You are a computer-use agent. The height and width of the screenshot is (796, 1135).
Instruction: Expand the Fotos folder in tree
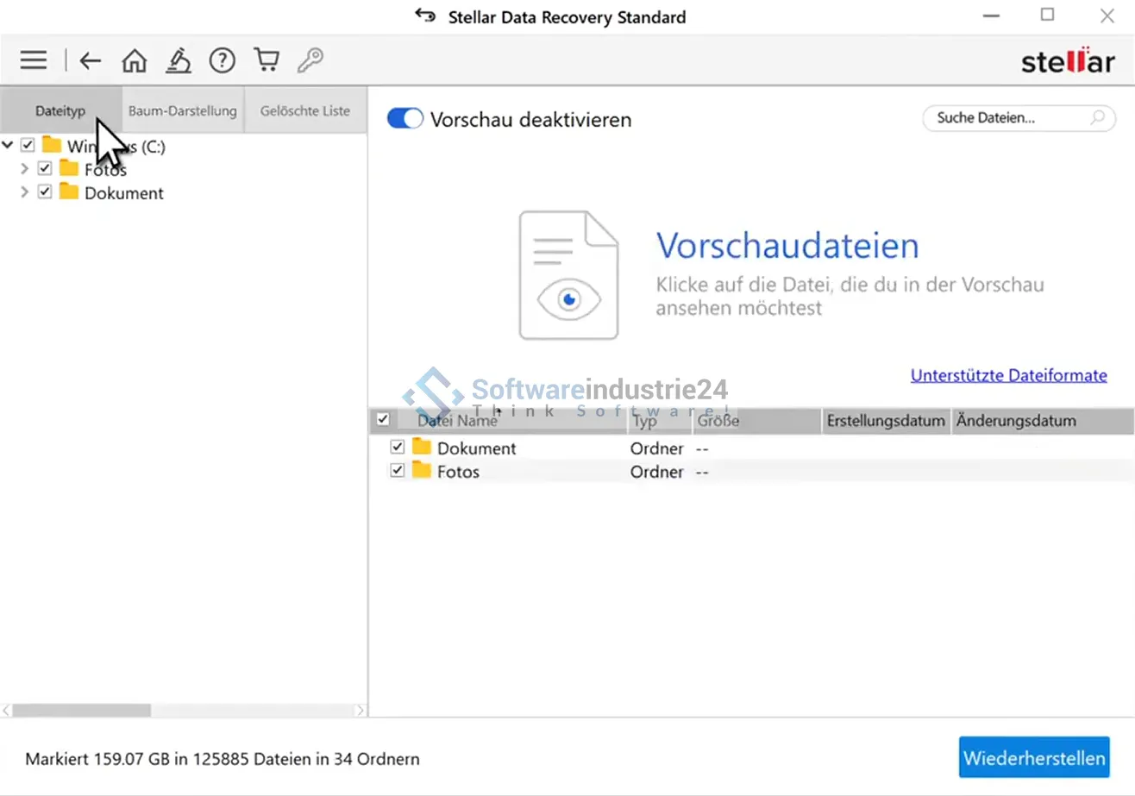[24, 169]
